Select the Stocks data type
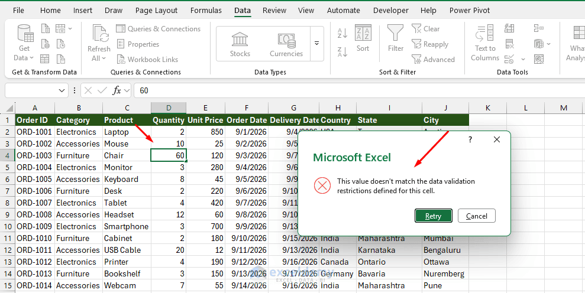This screenshot has width=585, height=293. (x=240, y=44)
